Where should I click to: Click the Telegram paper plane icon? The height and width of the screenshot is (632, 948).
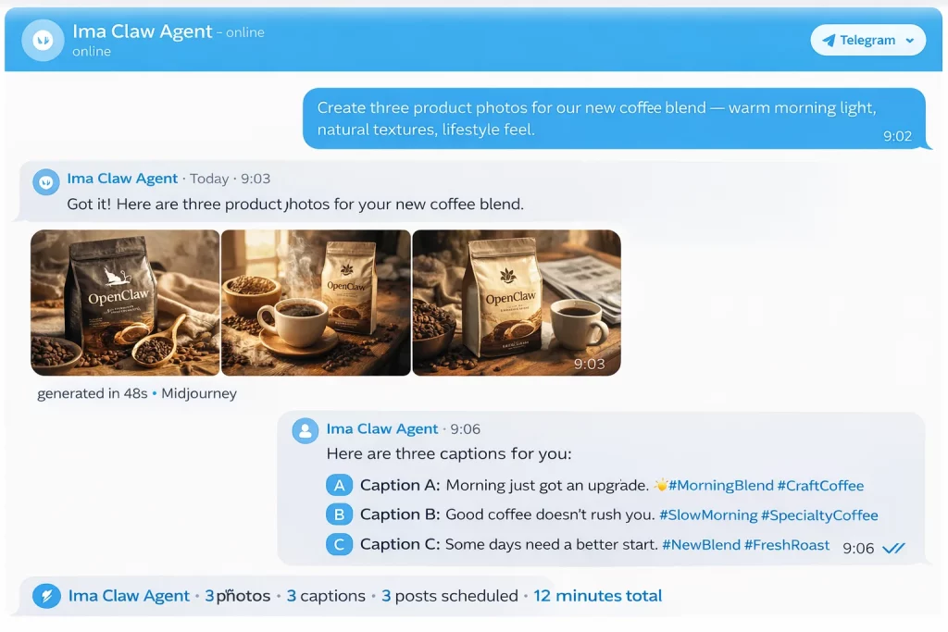[x=829, y=41]
